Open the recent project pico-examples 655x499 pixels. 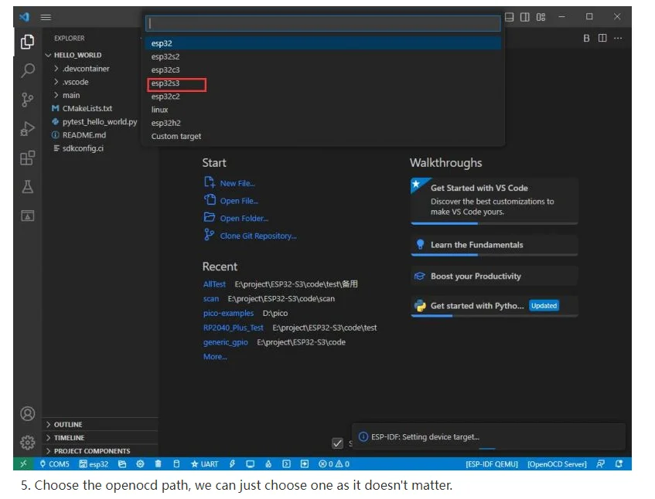coord(228,313)
